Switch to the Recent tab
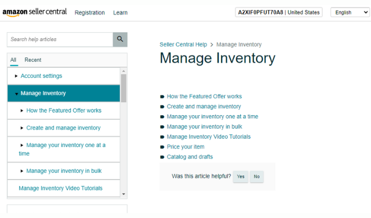The height and width of the screenshot is (218, 371). 33,60
